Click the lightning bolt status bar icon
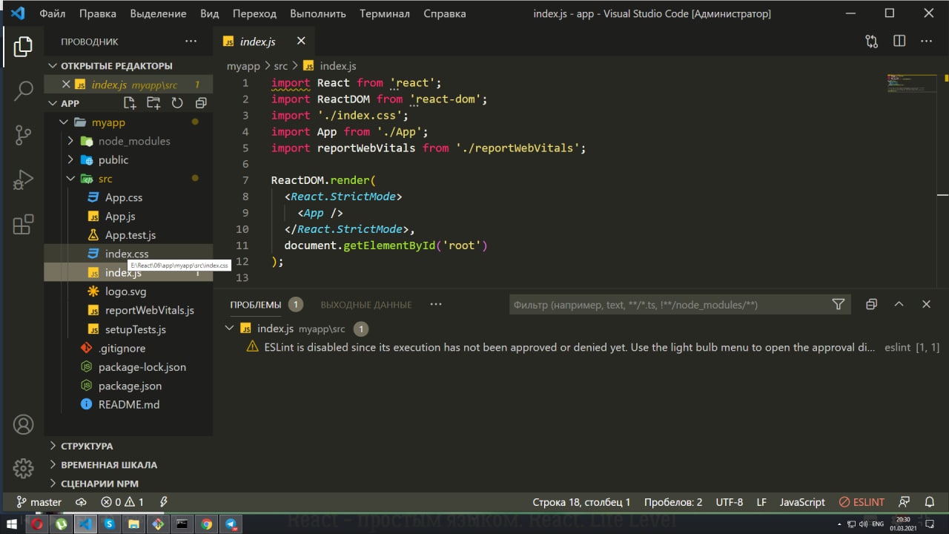The image size is (949, 534). point(164,502)
